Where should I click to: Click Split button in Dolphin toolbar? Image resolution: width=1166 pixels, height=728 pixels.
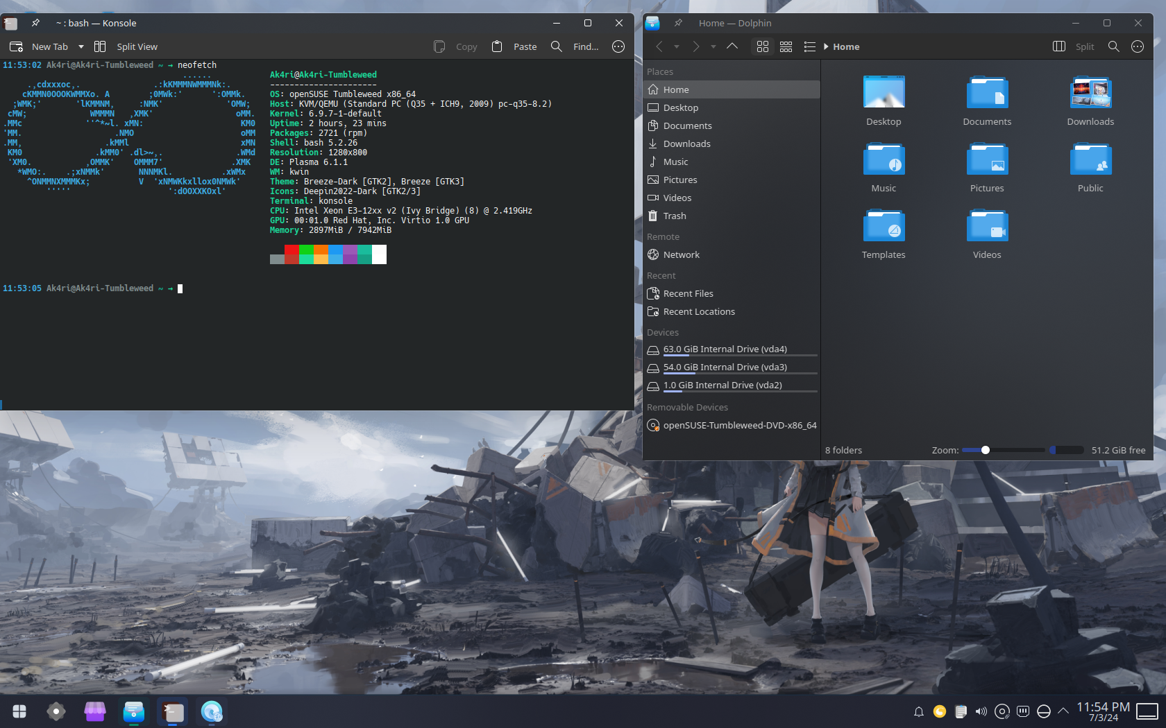1074,46
